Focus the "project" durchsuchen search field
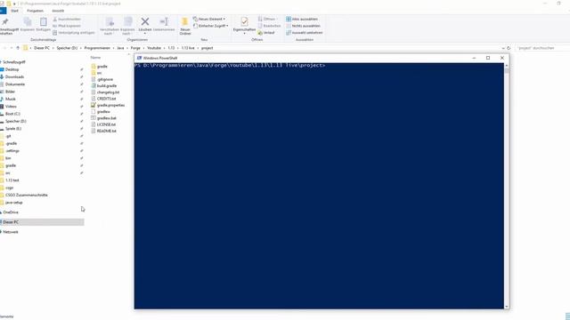This screenshot has height=320, width=570. (541, 48)
